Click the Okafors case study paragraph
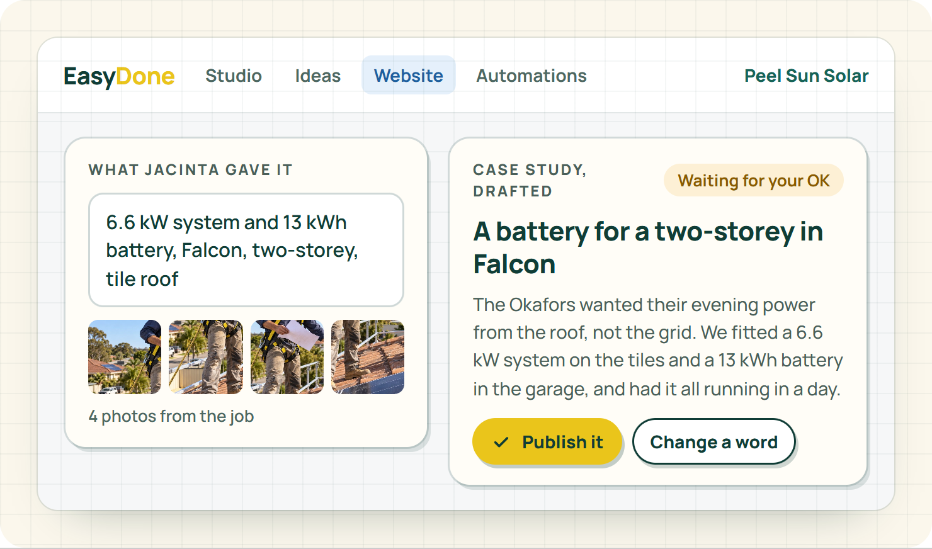The image size is (932, 549). tap(658, 347)
